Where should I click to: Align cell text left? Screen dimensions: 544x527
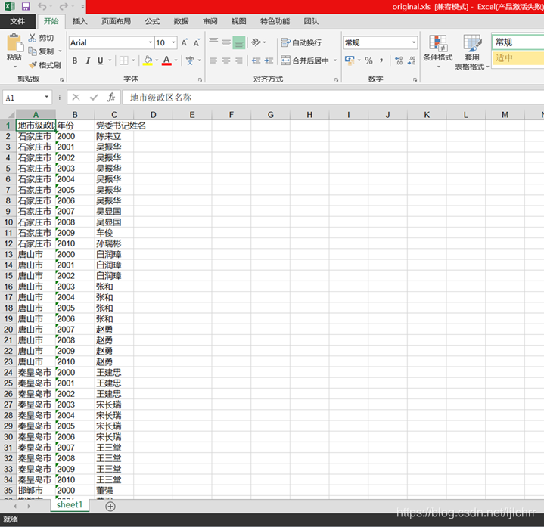coord(213,60)
